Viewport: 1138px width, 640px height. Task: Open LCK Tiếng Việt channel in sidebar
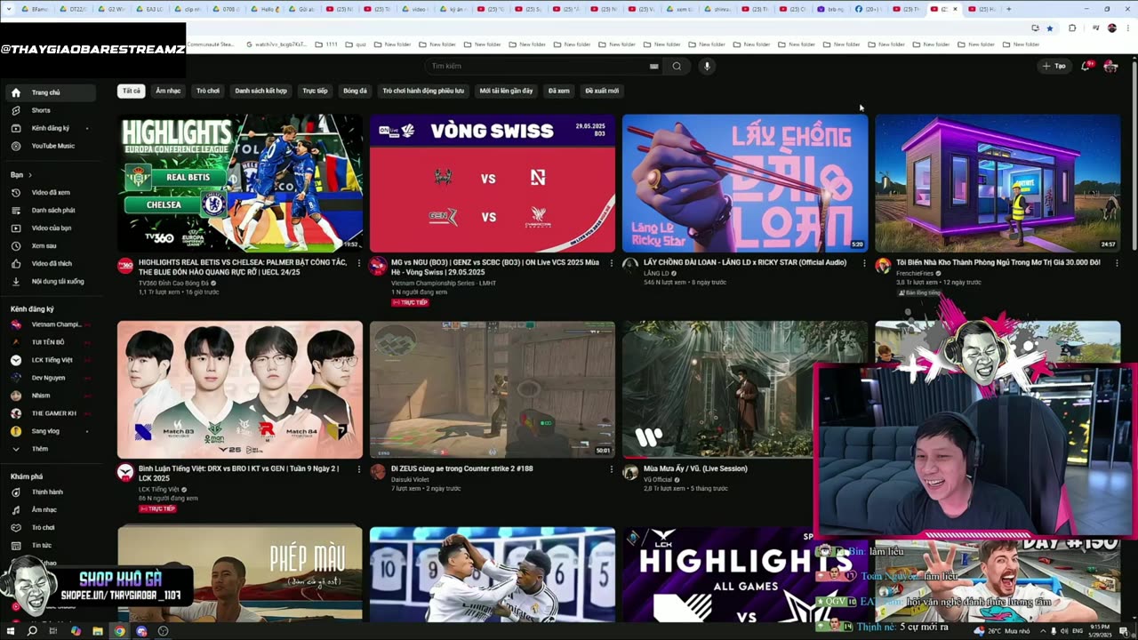click(51, 360)
